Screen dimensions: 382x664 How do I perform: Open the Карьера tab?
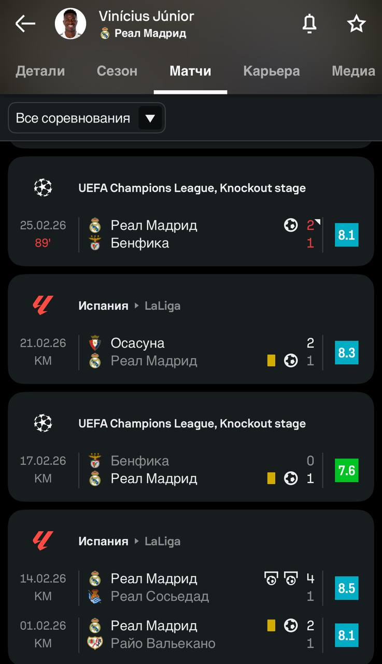point(272,71)
